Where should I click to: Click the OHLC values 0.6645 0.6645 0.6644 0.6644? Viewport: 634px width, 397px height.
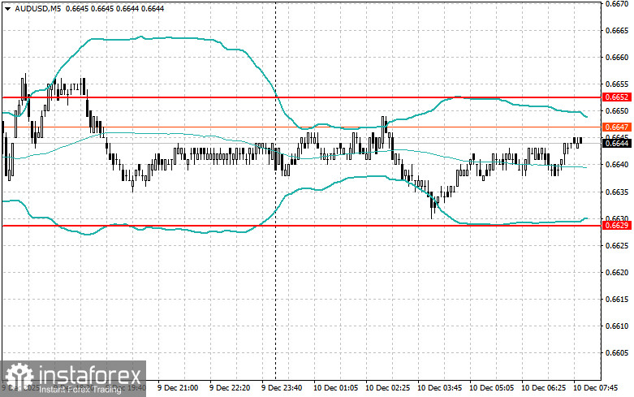point(114,8)
